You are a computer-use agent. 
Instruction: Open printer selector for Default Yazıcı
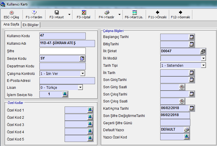(x=187, y=129)
